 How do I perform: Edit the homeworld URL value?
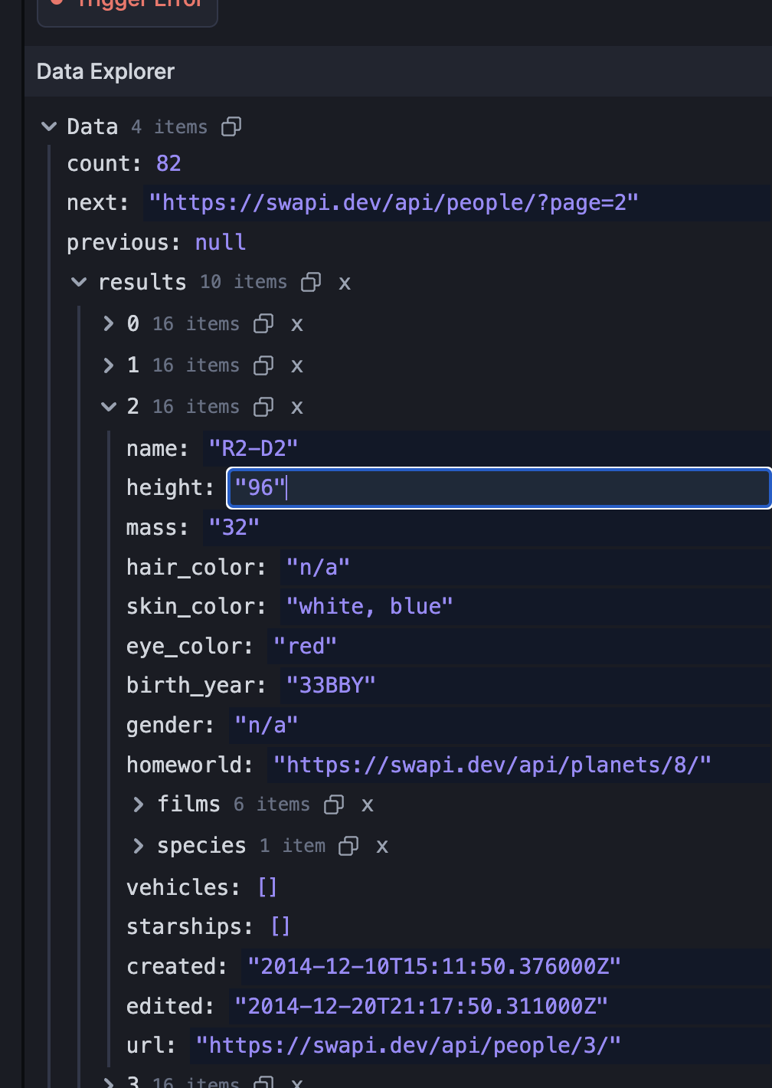tap(492, 765)
